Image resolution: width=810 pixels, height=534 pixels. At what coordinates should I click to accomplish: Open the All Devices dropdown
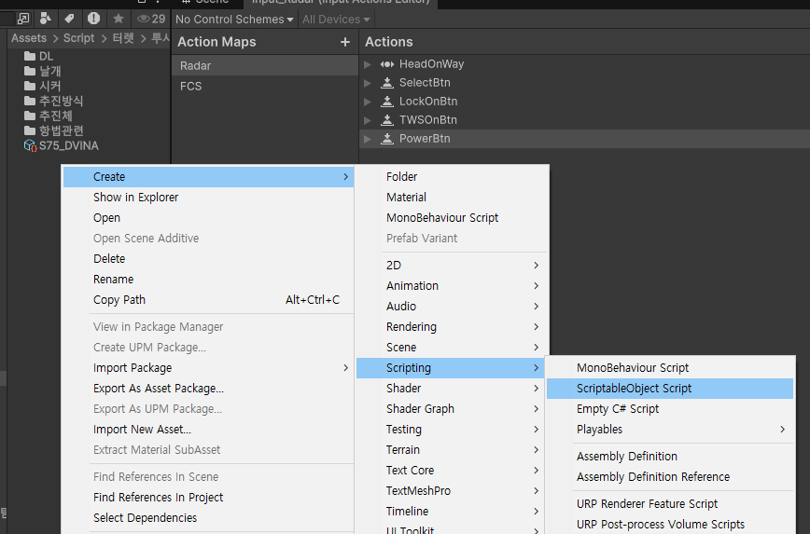click(x=336, y=20)
